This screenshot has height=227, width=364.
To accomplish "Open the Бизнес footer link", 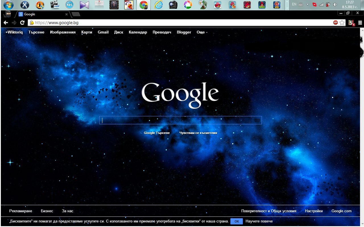I will pyautogui.click(x=47, y=211).
